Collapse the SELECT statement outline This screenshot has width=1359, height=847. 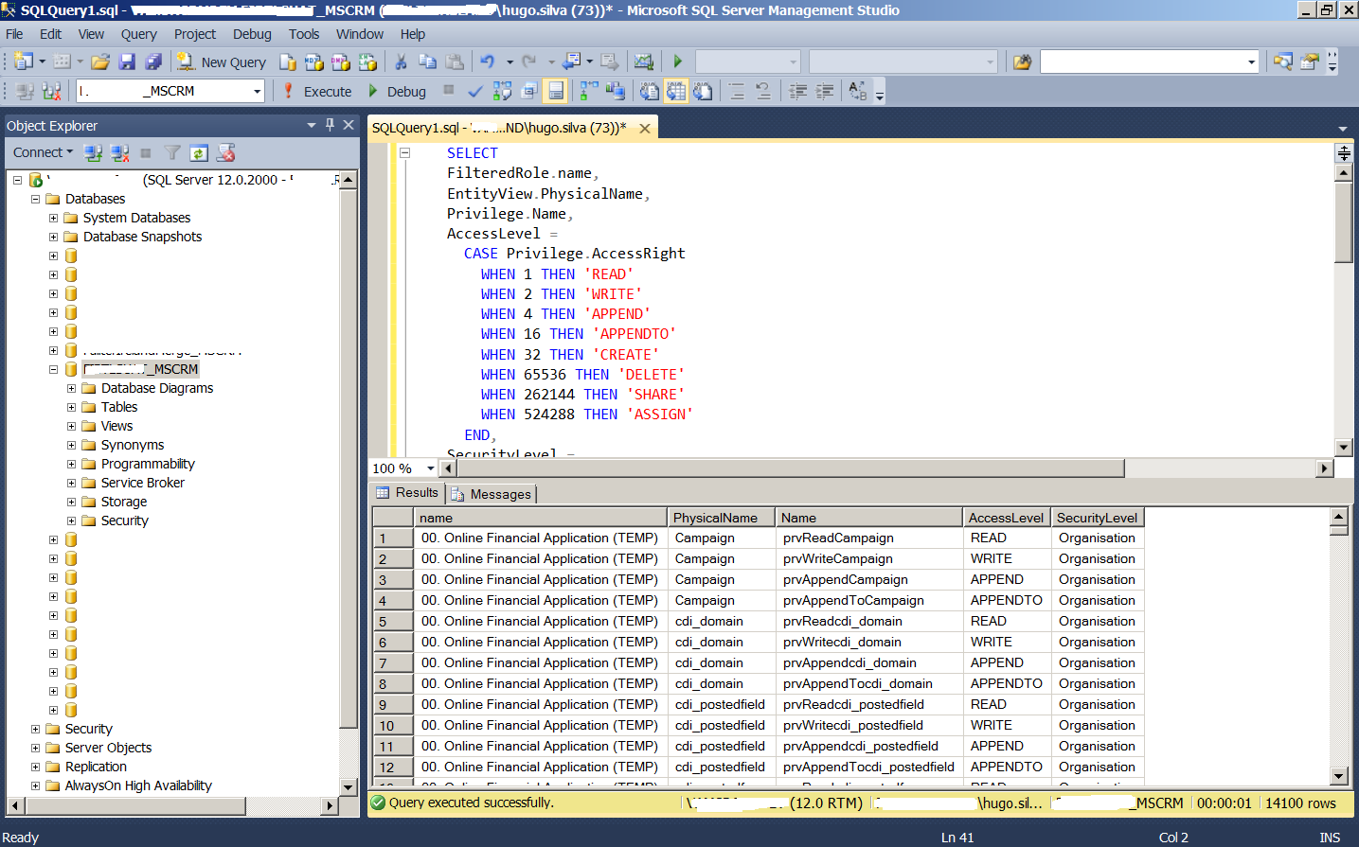404,152
